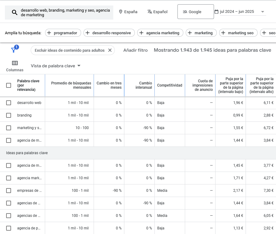Viewport: 276px width, 234px height.
Task: Click the 'desarrollo web' keyword text
Action: coord(29,103)
